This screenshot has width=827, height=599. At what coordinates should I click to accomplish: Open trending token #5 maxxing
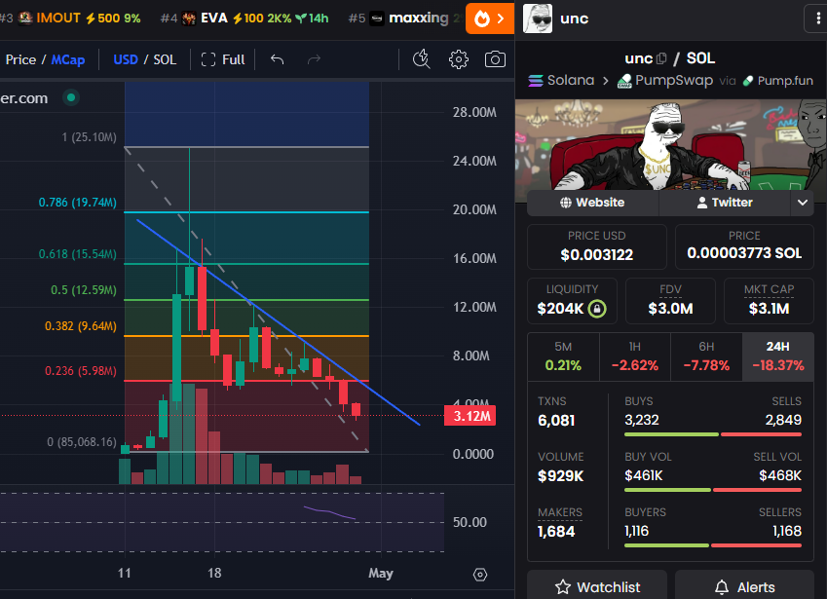coord(404,19)
